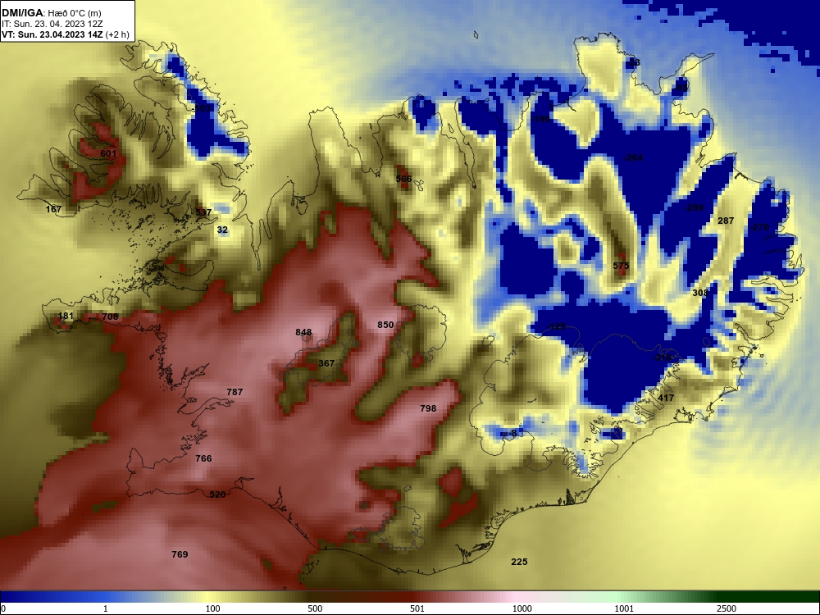Click the map value -8
Image resolution: width=820 pixels, height=615 pixels.
pyautogui.click(x=512, y=434)
